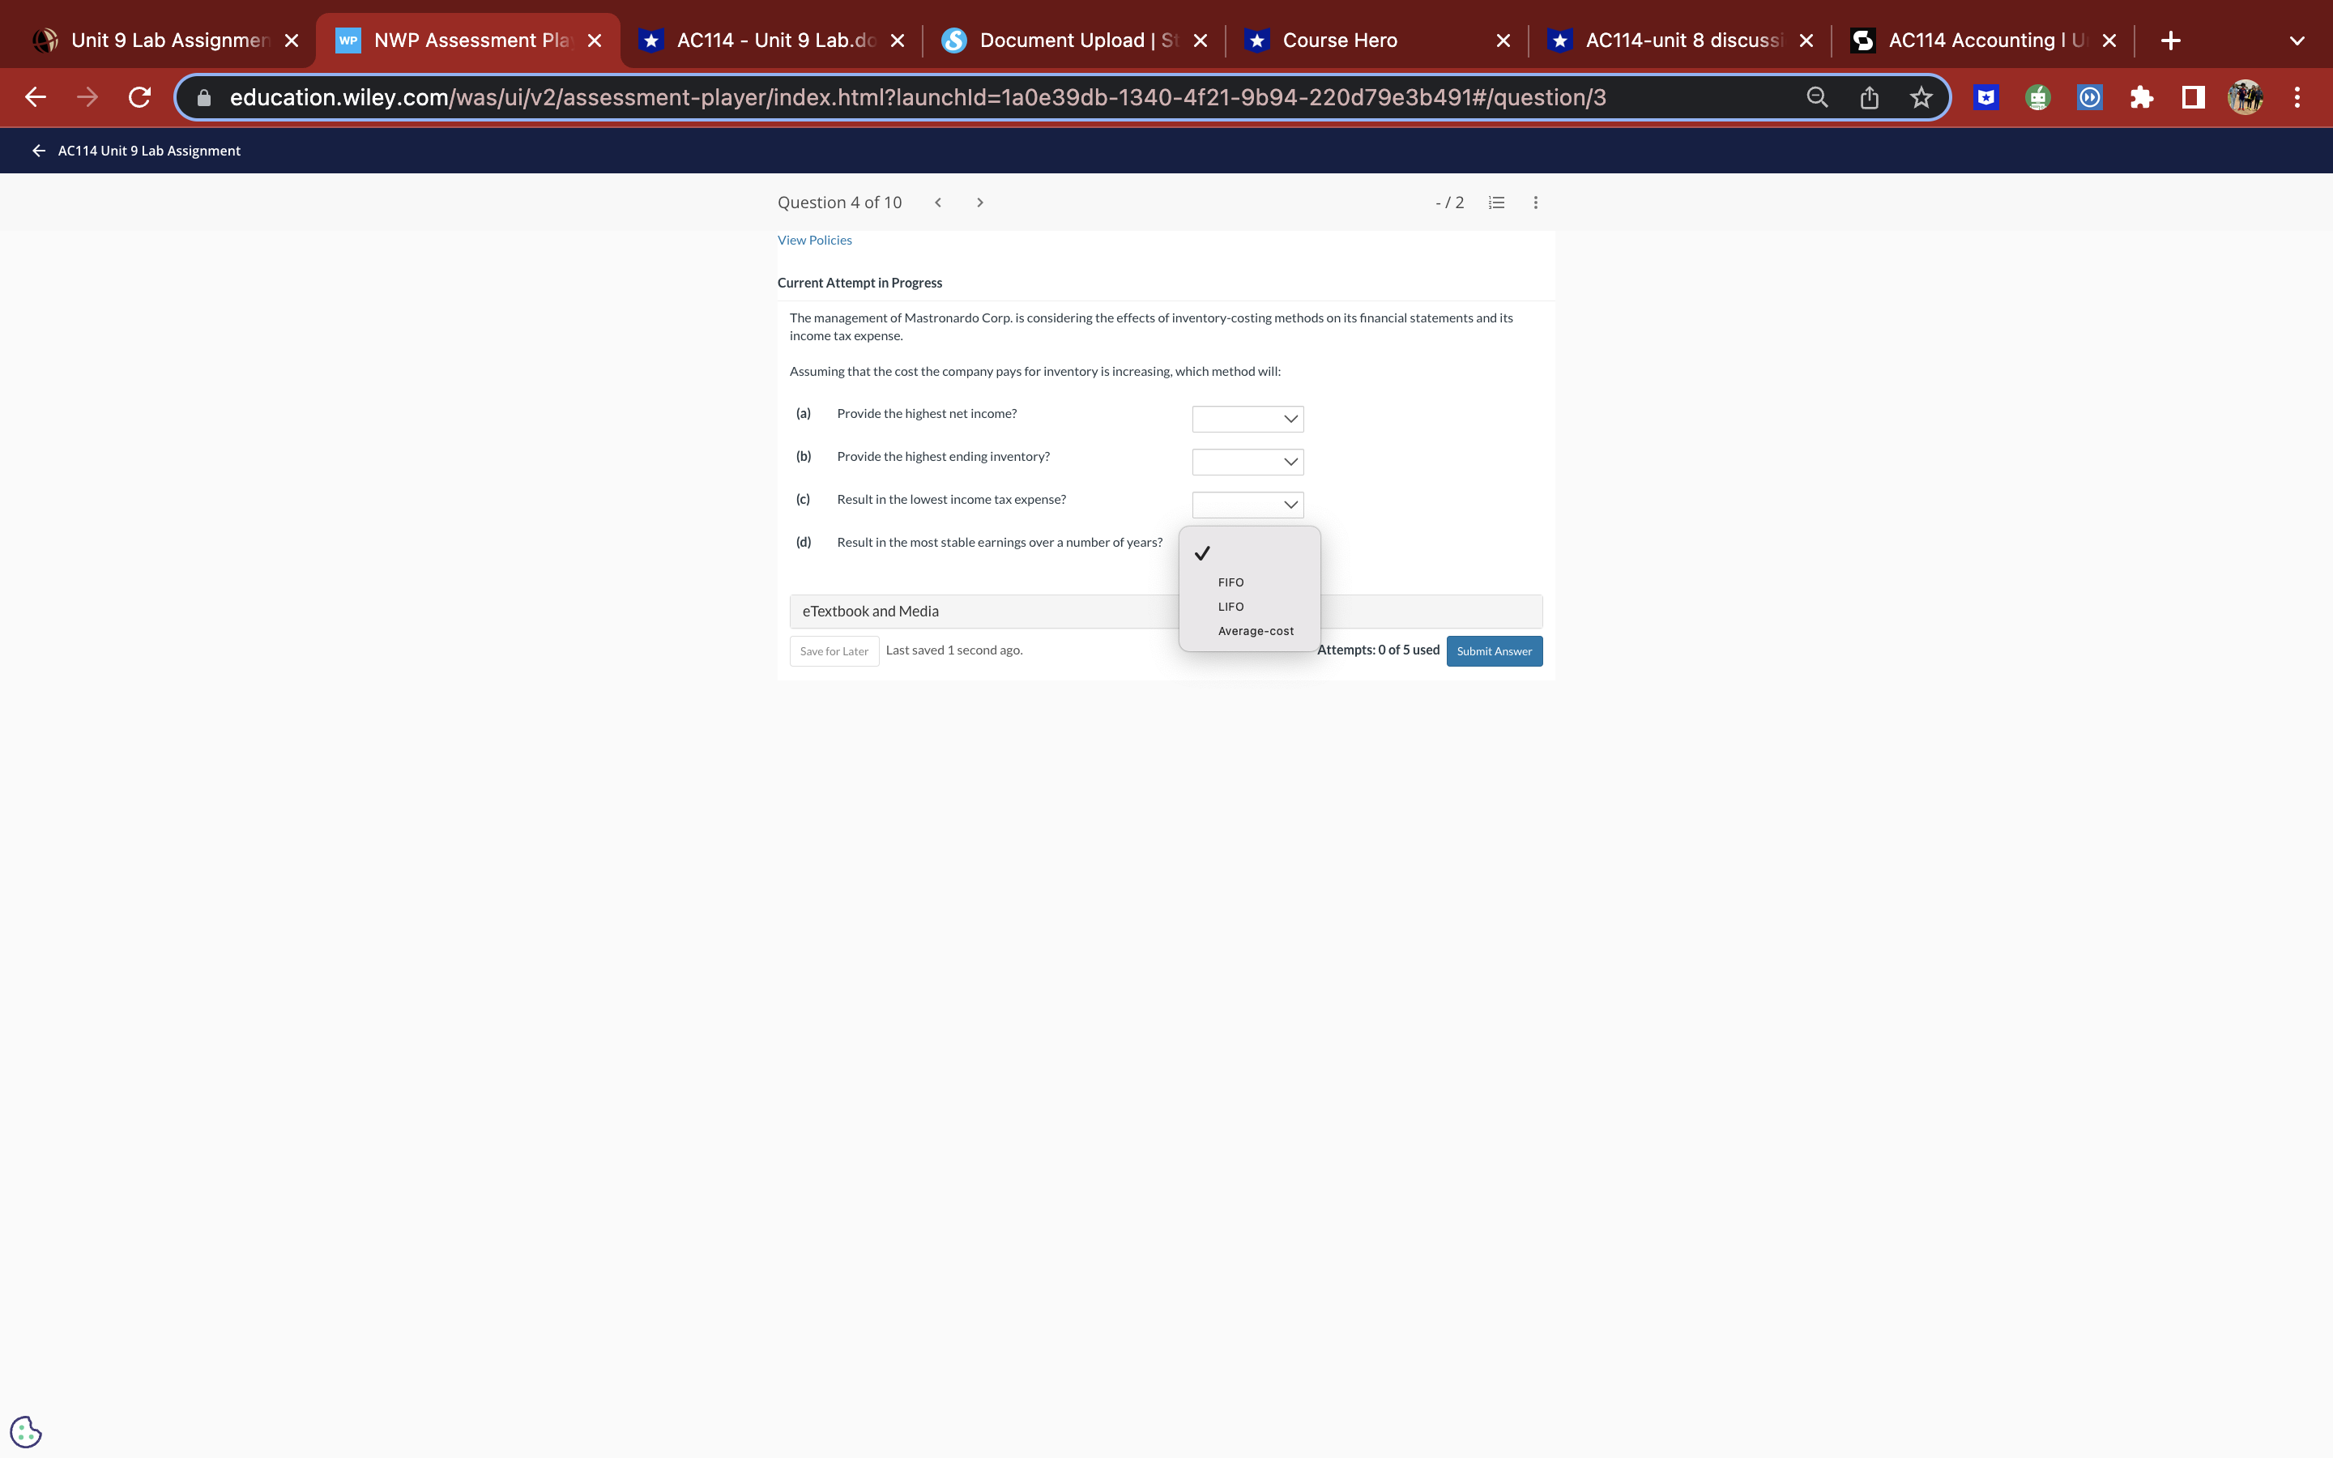The width and height of the screenshot is (2333, 1458).
Task: Open the dropdown for question (a)
Action: click(1247, 419)
